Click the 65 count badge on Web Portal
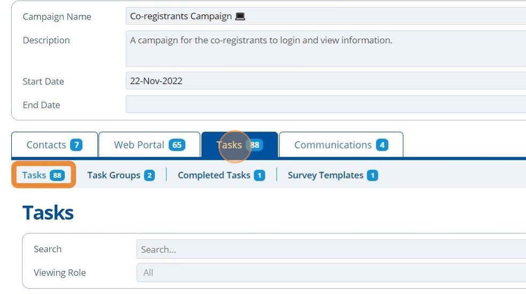 click(x=177, y=145)
